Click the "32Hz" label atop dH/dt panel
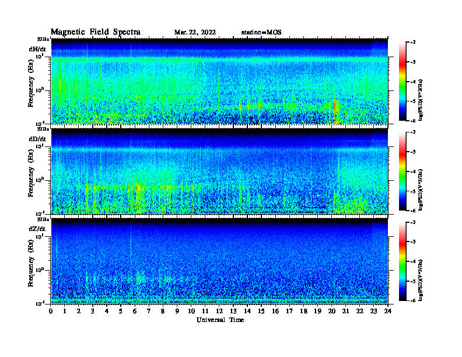 coord(43,39)
